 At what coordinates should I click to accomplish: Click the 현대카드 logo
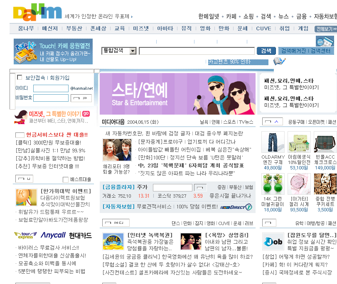pyautogui.click(x=80, y=236)
